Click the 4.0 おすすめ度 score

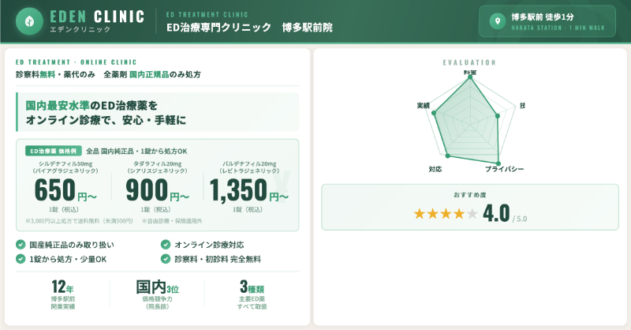coord(497,214)
